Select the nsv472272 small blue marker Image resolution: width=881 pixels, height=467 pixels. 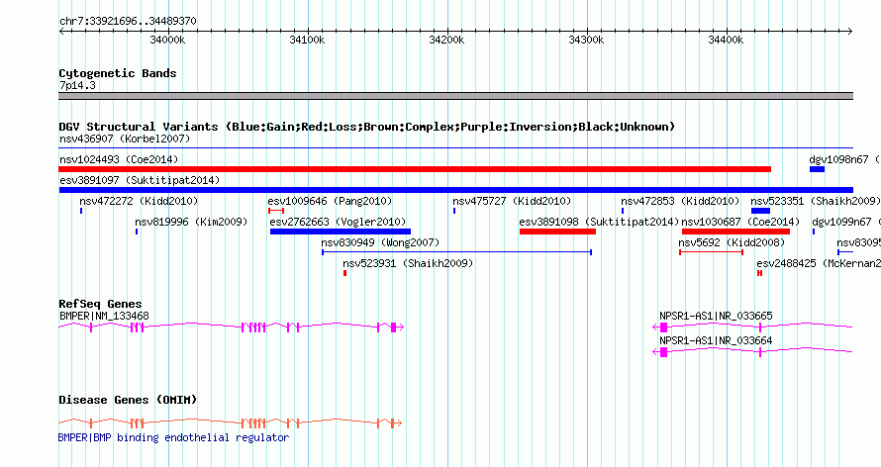click(x=81, y=211)
